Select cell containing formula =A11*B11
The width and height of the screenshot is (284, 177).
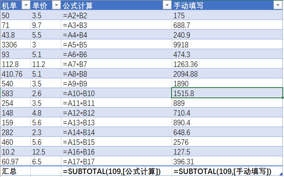point(117,103)
